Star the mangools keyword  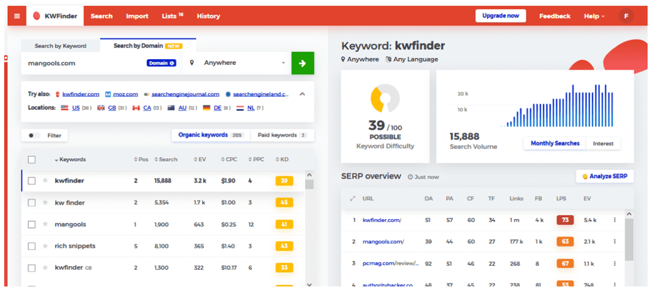point(45,224)
